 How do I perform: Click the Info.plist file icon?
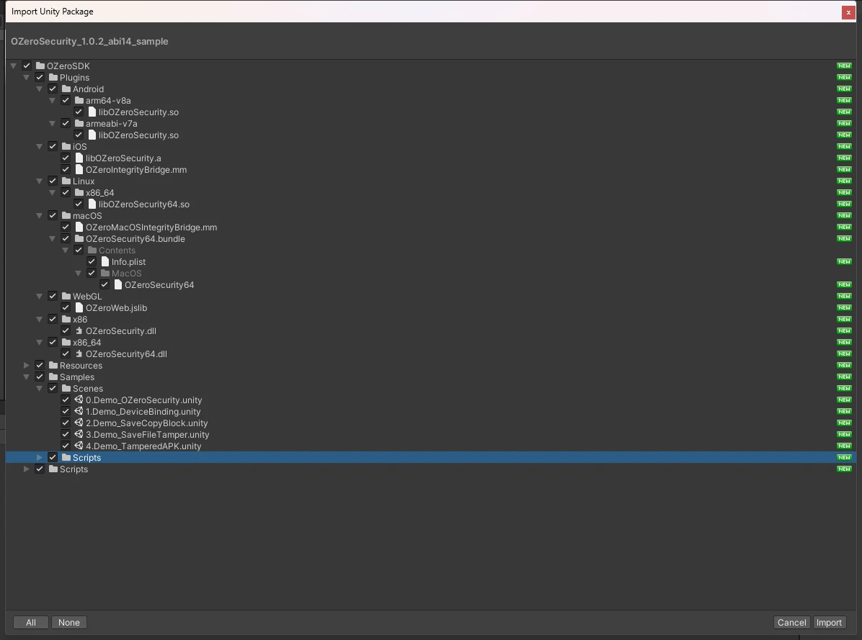[x=105, y=262]
